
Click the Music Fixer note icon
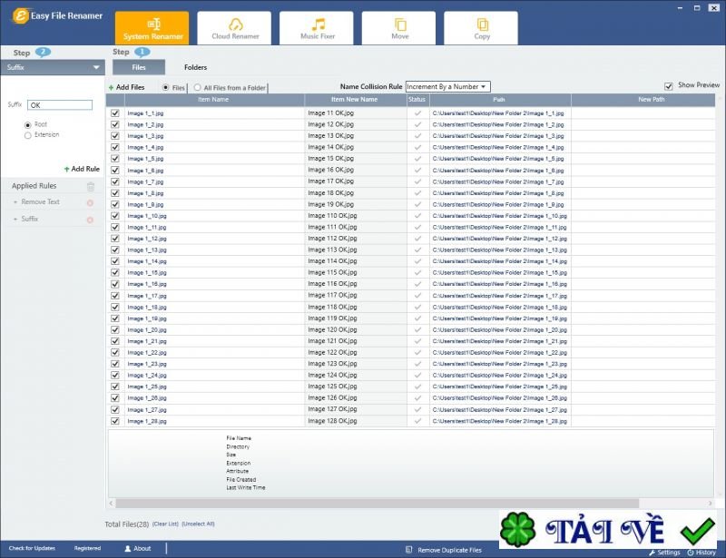point(318,24)
